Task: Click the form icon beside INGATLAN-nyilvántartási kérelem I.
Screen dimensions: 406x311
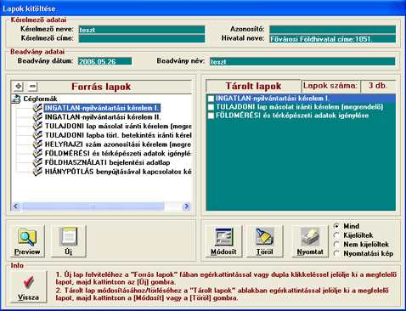Action: [x=37, y=108]
